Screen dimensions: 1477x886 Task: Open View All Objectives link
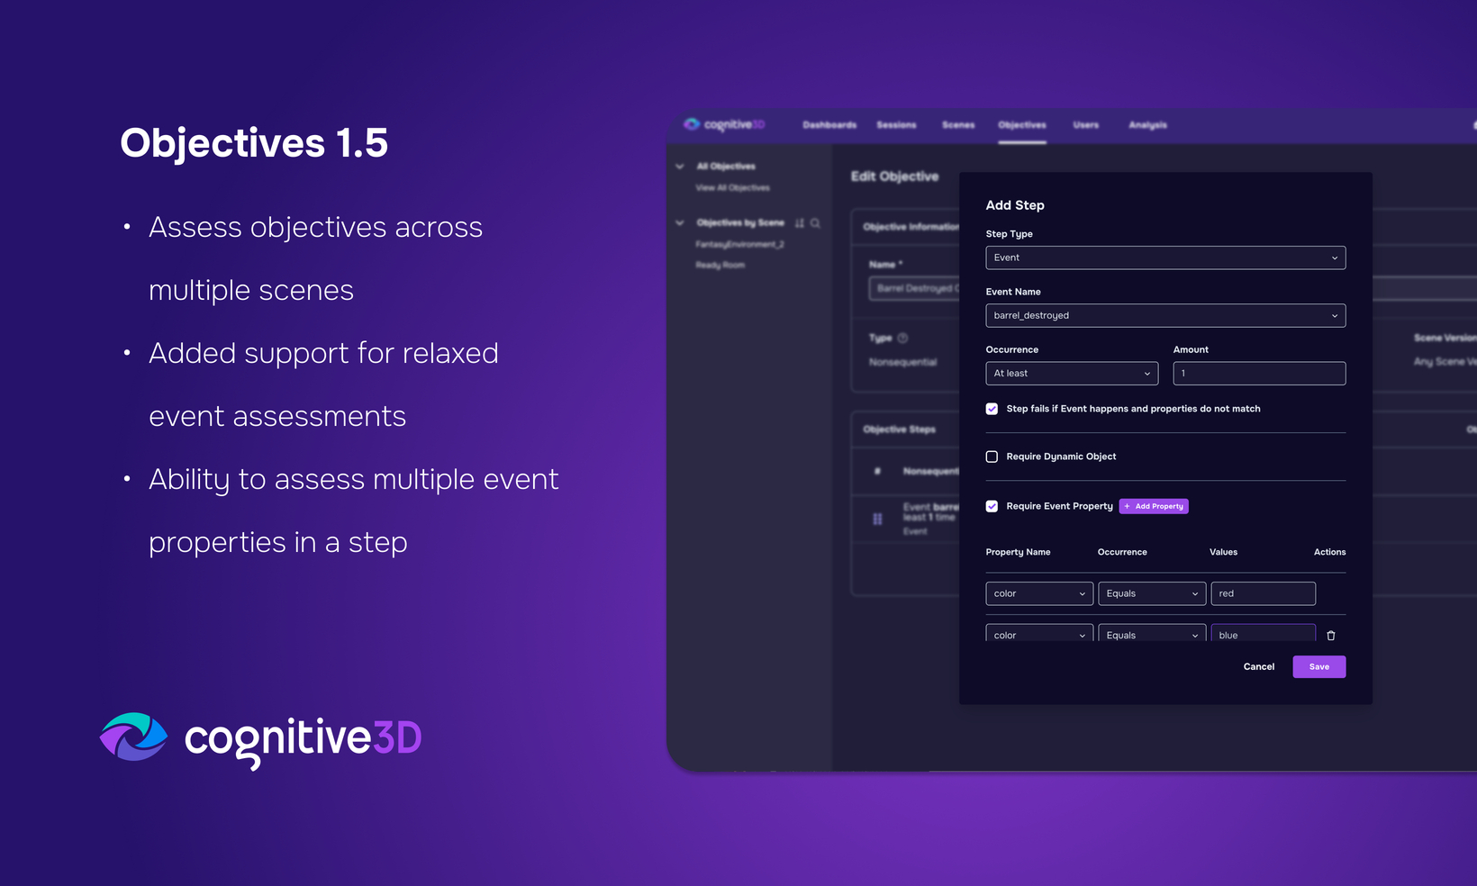pos(732,188)
